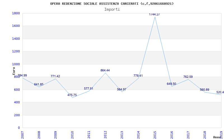Image resolution: width=224 pixels, height=140 pixels.
Task: Select the 2011 x-axis year label
Action: tap(89, 135)
